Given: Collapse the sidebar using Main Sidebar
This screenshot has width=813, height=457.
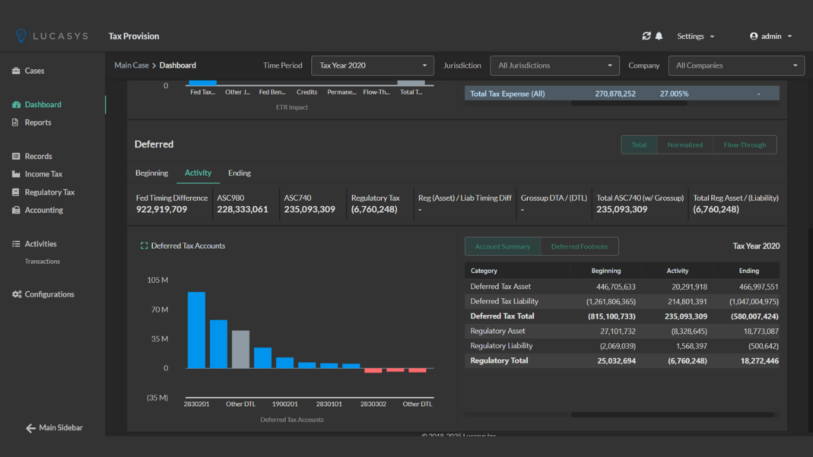Looking at the screenshot, I should pyautogui.click(x=54, y=428).
